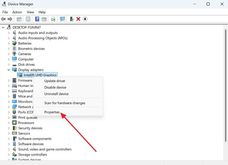The image size is (228, 165).
Task: Click Disable device in the context menu
Action: 55,87
